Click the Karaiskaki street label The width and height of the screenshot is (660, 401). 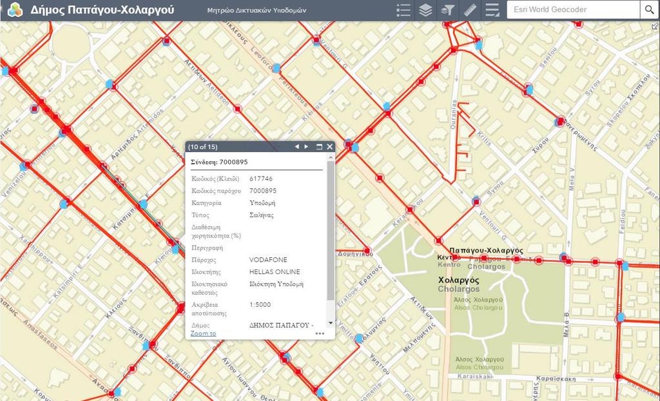pos(475,377)
